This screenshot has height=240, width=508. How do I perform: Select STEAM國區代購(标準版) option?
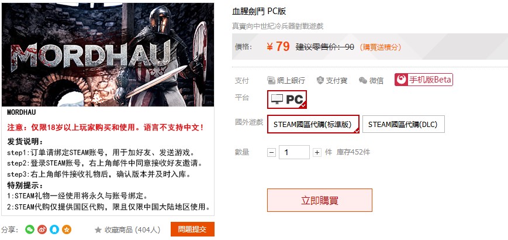pyautogui.click(x=313, y=124)
